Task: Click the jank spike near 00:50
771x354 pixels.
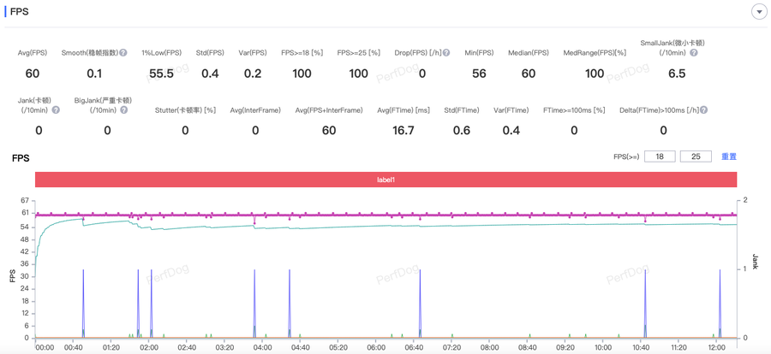Action: [x=83, y=304]
